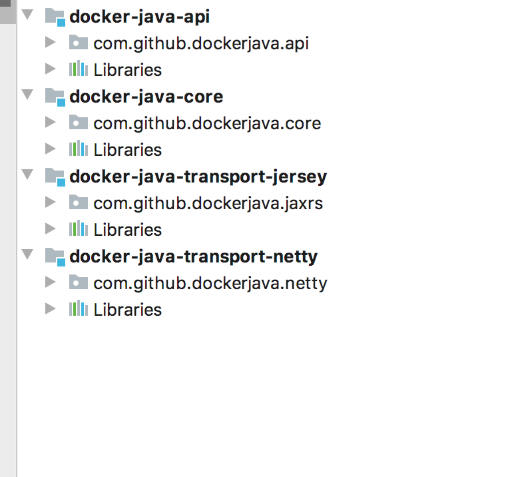Click Libraries bar icon under docker-java-transport-netty
This screenshot has height=477, width=506.
tap(79, 308)
